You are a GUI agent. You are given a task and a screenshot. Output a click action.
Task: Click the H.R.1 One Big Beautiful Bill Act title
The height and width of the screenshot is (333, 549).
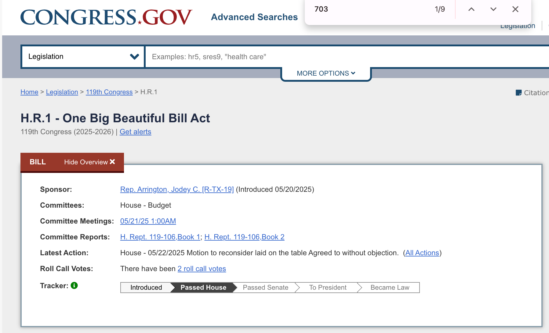pyautogui.click(x=115, y=118)
